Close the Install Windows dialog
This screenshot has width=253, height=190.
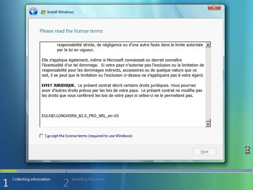pos(214,7)
